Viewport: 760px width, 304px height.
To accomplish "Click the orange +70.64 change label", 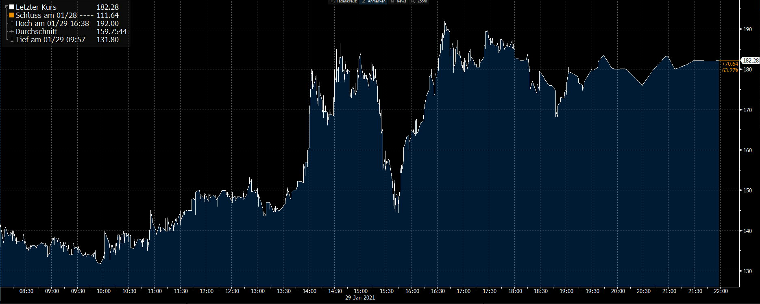I will [x=730, y=64].
